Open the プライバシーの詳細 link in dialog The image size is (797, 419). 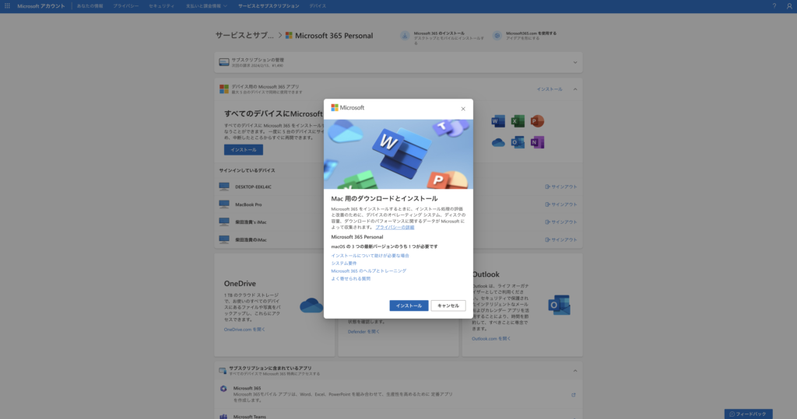(x=395, y=227)
